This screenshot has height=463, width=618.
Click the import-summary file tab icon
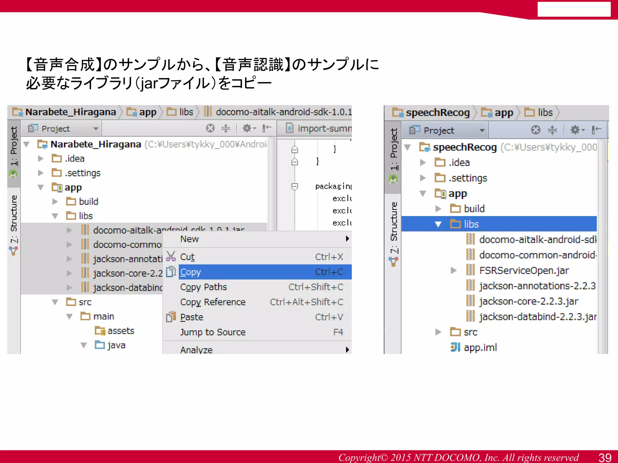(x=289, y=128)
